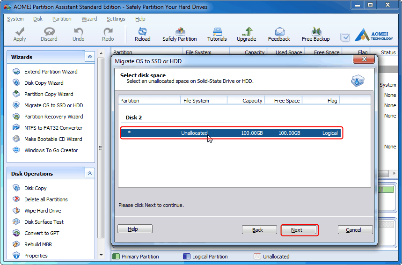Select the Unallocated 100.00GB row
This screenshot has height=265, width=402.
[x=232, y=133]
